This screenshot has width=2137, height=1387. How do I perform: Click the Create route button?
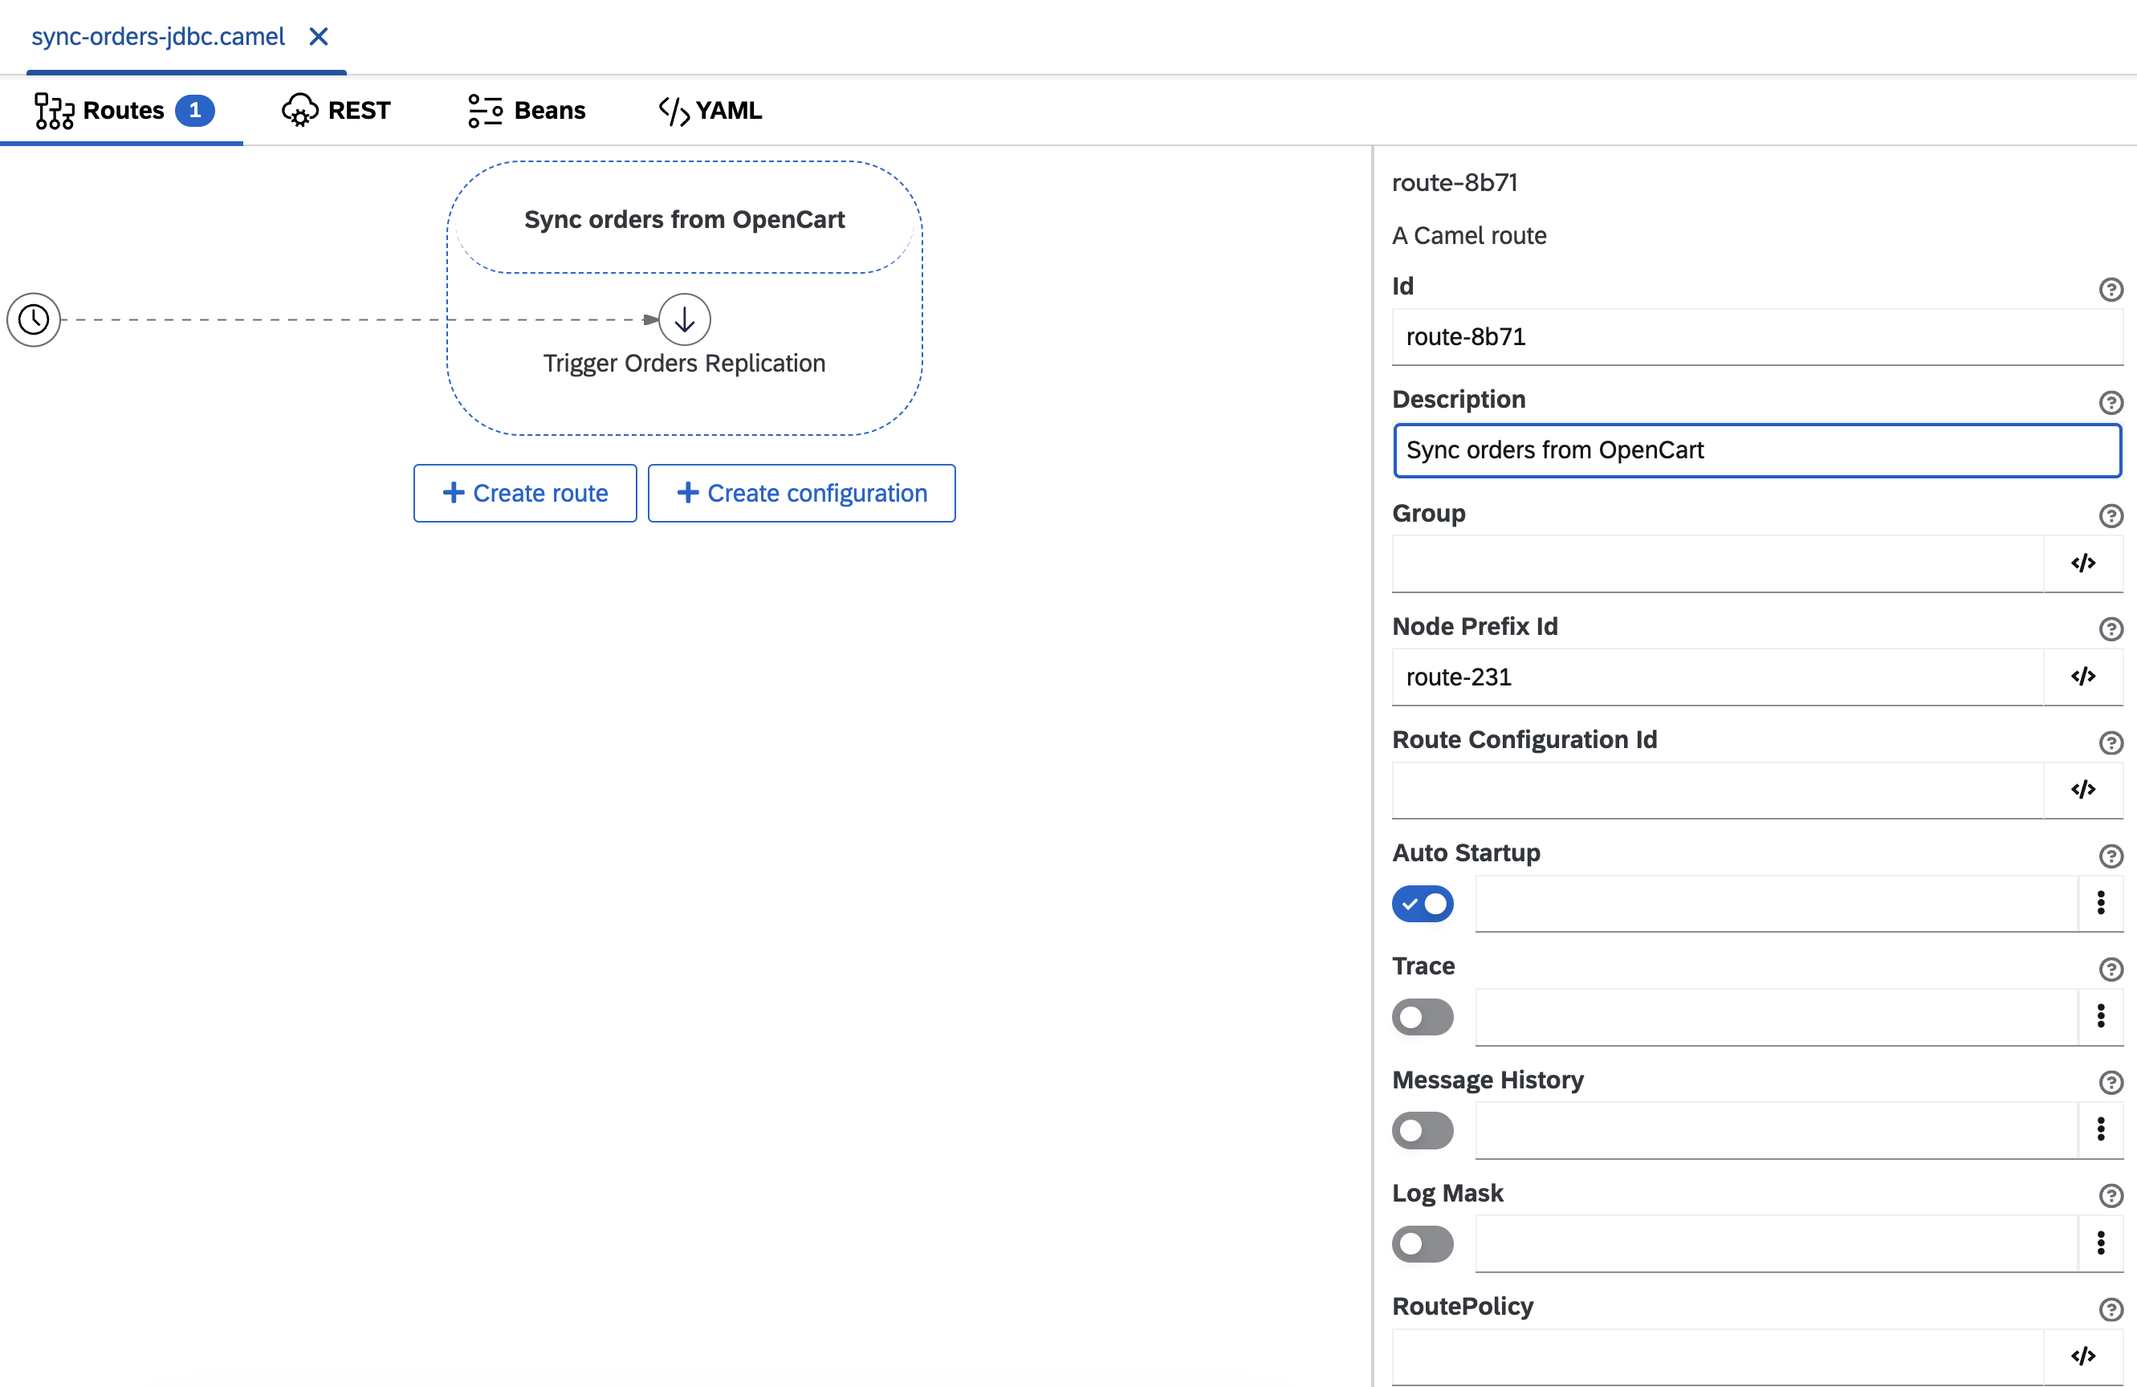525,492
